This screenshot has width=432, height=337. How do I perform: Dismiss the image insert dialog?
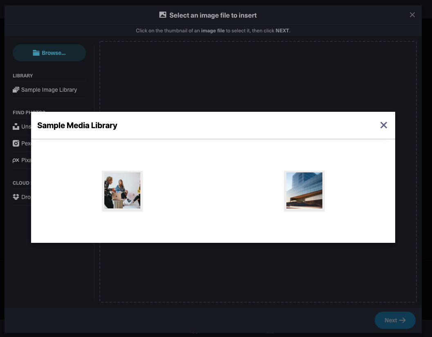coord(412,14)
